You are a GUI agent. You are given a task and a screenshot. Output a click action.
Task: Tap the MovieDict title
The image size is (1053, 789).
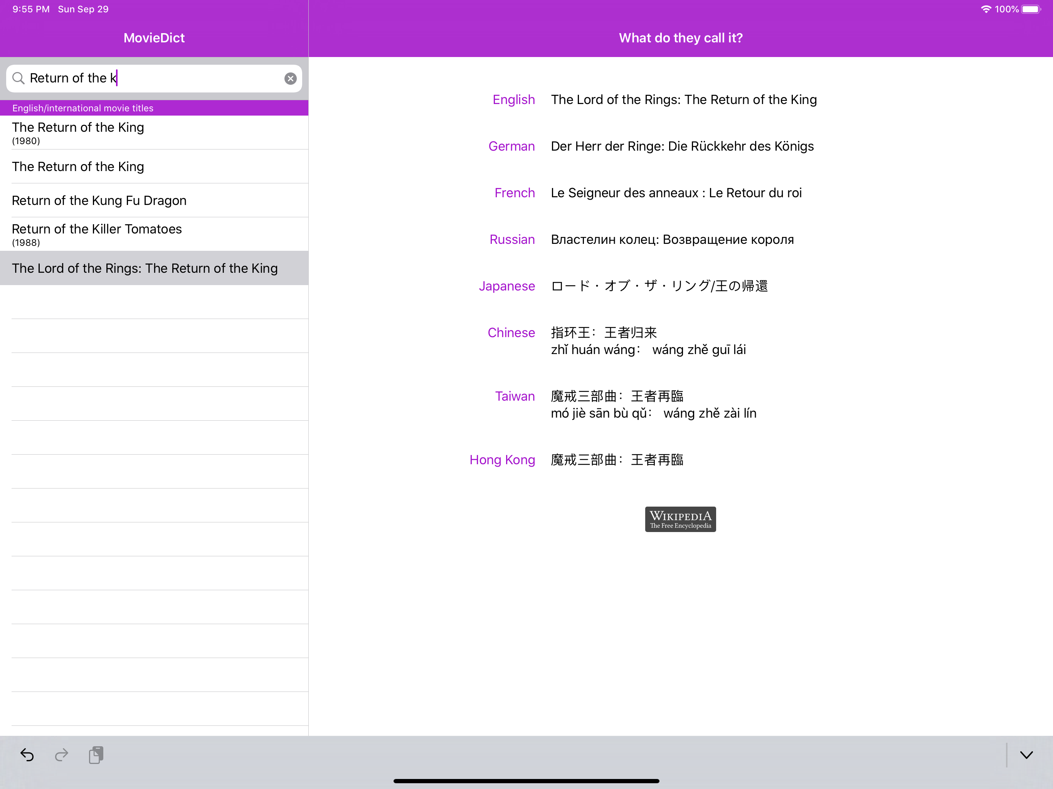point(154,38)
